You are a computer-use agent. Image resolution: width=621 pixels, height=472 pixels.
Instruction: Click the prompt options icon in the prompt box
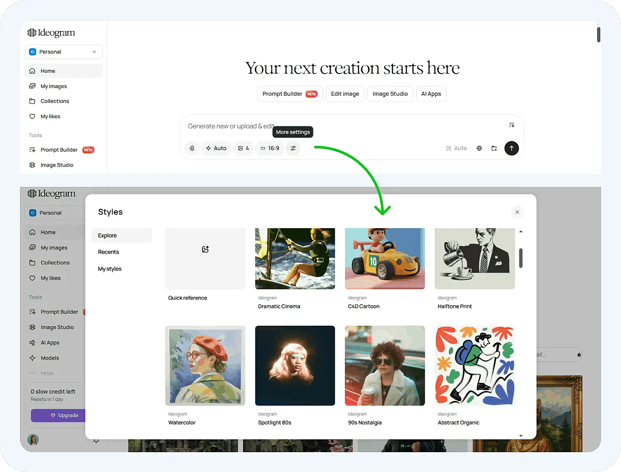click(x=512, y=125)
